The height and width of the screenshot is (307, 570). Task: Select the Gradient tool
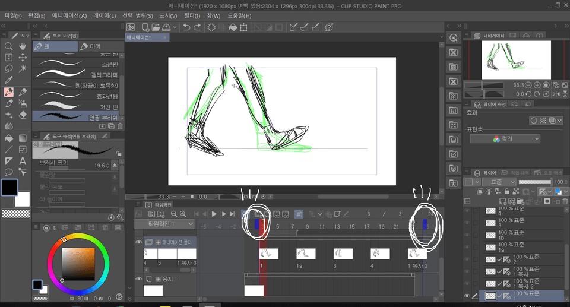[23, 138]
